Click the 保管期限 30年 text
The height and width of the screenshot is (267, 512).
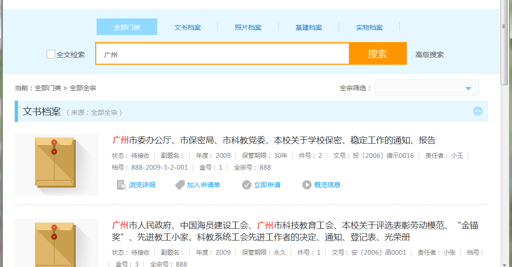click(x=265, y=155)
